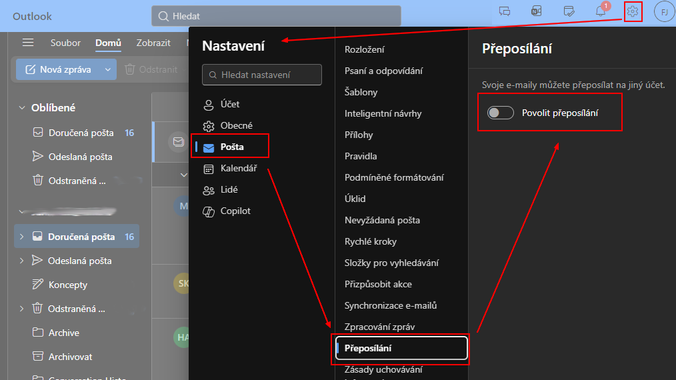
Task: Open Copilot settings category
Action: click(235, 211)
